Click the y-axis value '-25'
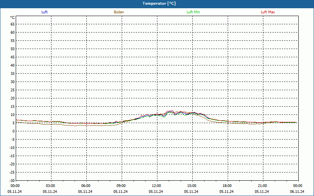The image size is (314, 196). click(12, 172)
